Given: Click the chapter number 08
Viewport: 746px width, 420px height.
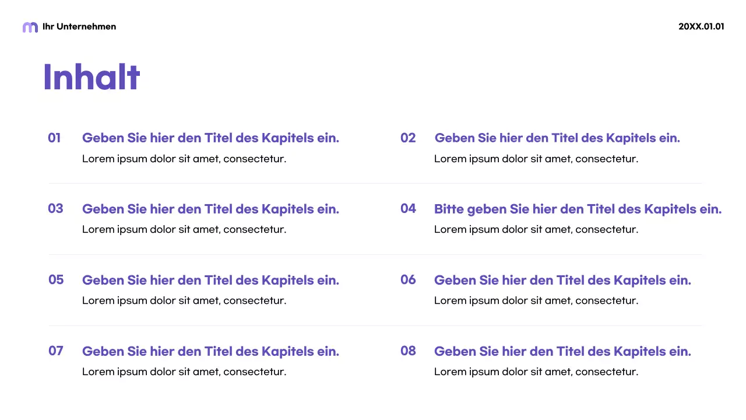Looking at the screenshot, I should coord(408,351).
